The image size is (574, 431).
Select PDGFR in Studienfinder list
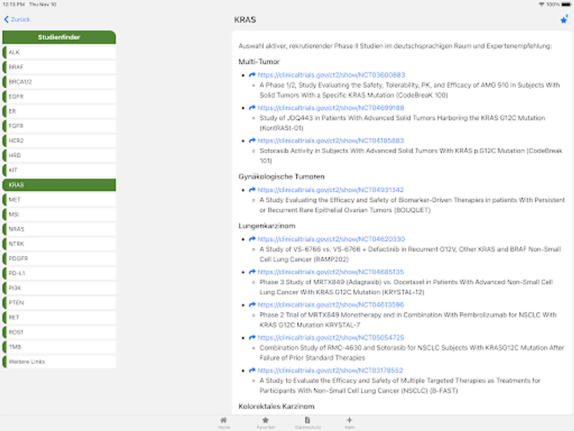pos(59,259)
